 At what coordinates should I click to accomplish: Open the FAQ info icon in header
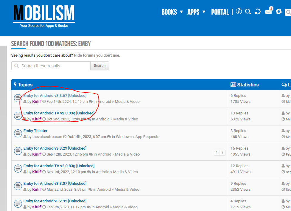(x=239, y=12)
